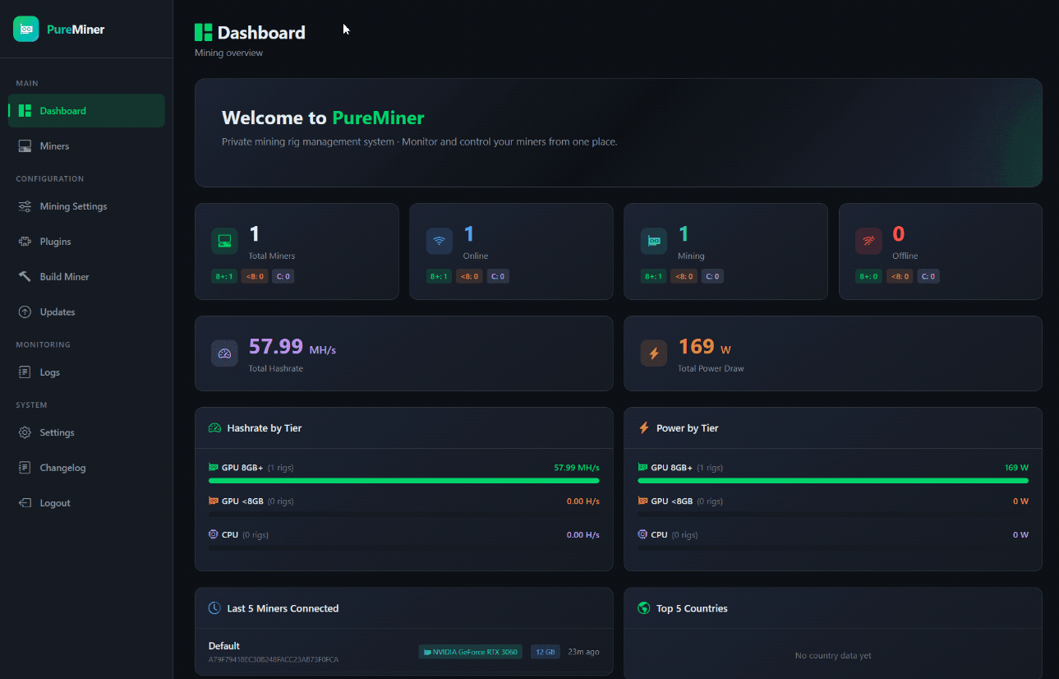Click the 8+: 0 badge in Offline card

click(x=868, y=276)
